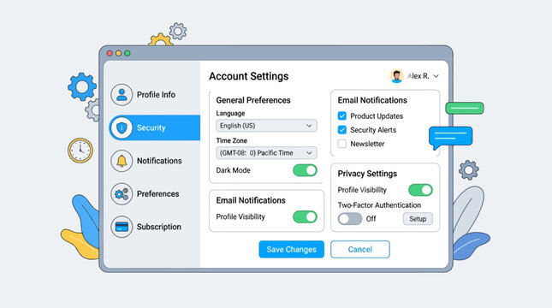Toggle Profile Visibility in Privacy Settings
This screenshot has height=308, width=552.
420,190
